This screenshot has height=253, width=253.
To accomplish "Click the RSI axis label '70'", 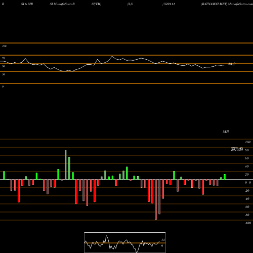I will [x=4, y=58].
